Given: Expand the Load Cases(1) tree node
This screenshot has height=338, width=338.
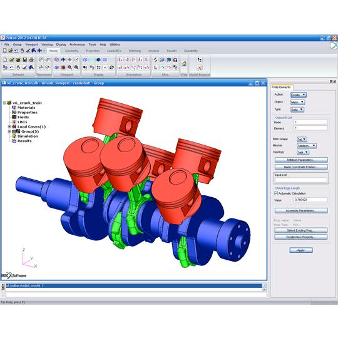Looking at the screenshot, I should 9,126.
